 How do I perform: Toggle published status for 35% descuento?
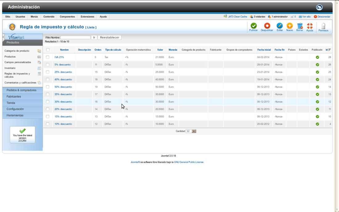pos(317,94)
